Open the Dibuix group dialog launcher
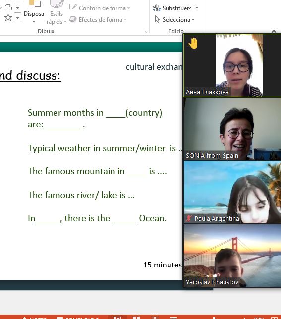 [145, 31]
